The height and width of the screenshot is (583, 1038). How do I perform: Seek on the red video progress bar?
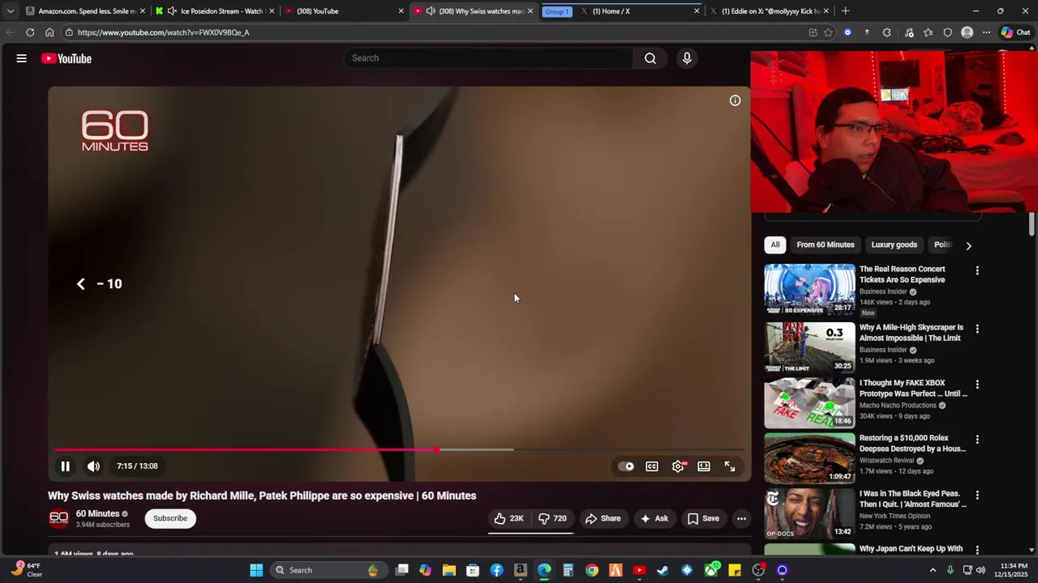click(399, 449)
